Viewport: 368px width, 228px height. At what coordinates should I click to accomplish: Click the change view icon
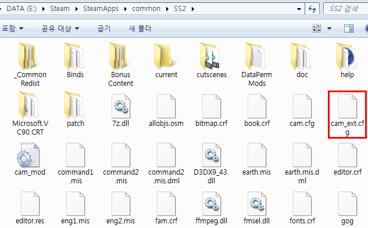(x=316, y=28)
